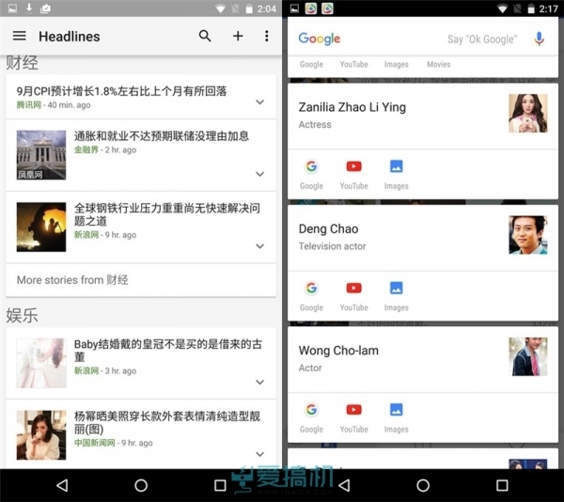Image resolution: width=564 pixels, height=502 pixels.
Task: Tap Images icon under Wong Cho-lam
Action: [x=397, y=409]
